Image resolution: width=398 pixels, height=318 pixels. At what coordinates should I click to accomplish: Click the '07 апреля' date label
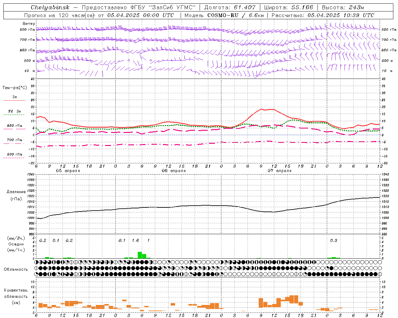tap(280, 171)
